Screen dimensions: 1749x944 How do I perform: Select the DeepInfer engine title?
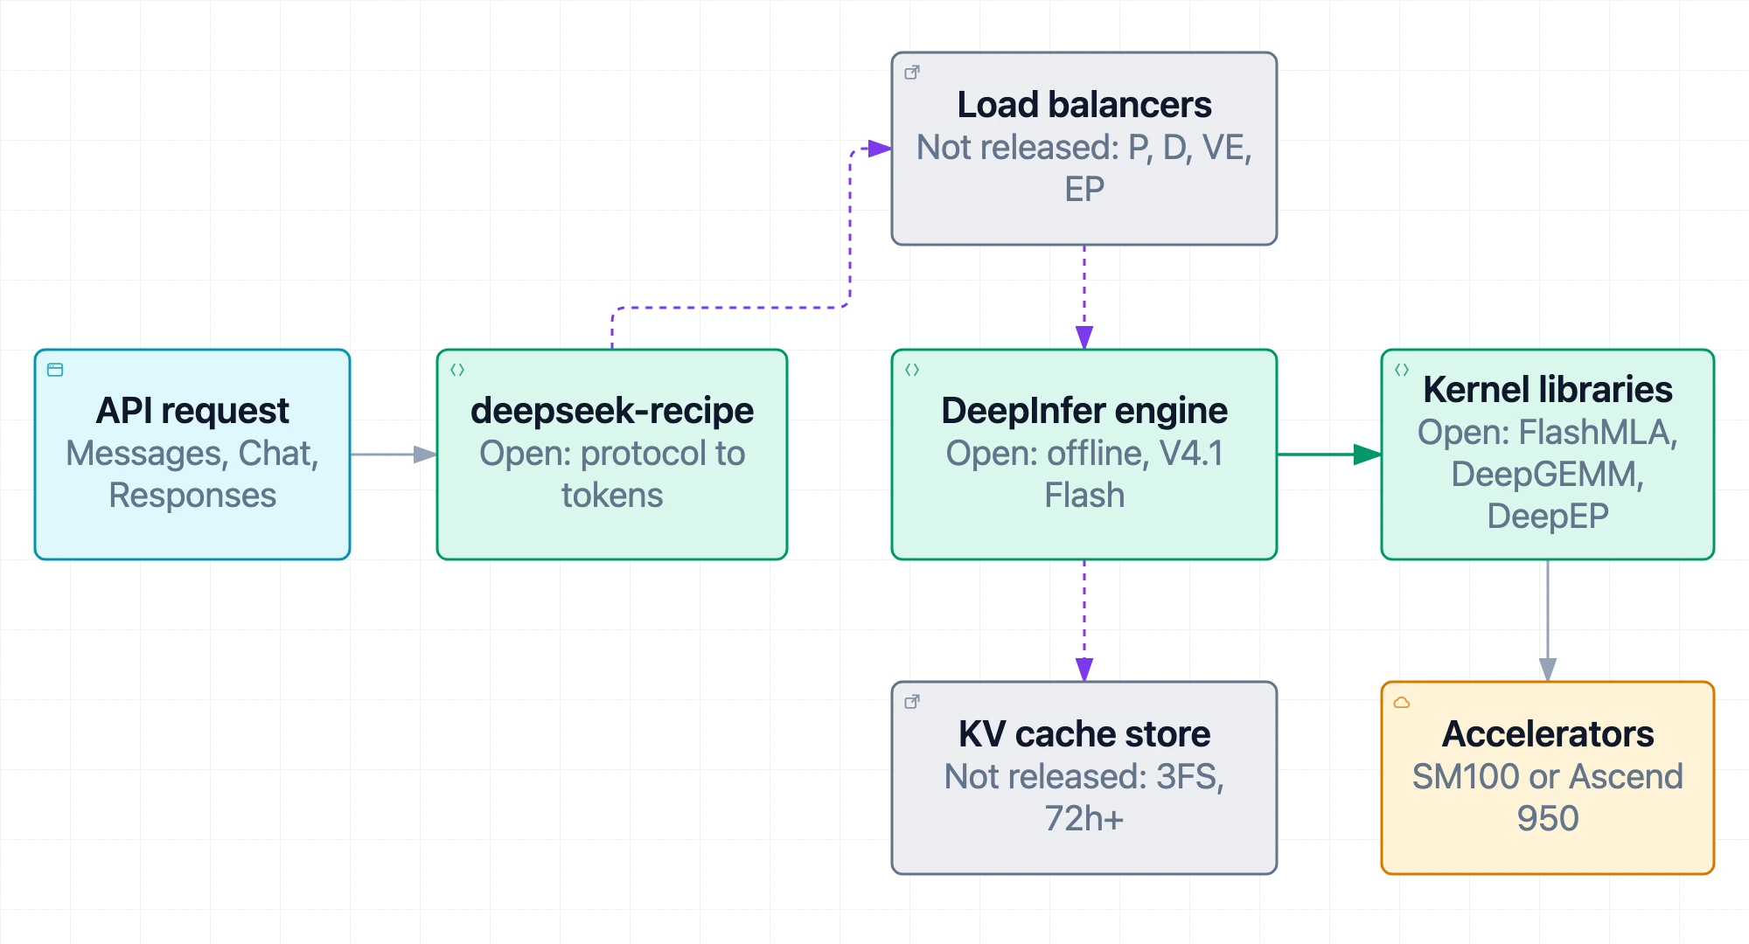pyautogui.click(x=1084, y=411)
